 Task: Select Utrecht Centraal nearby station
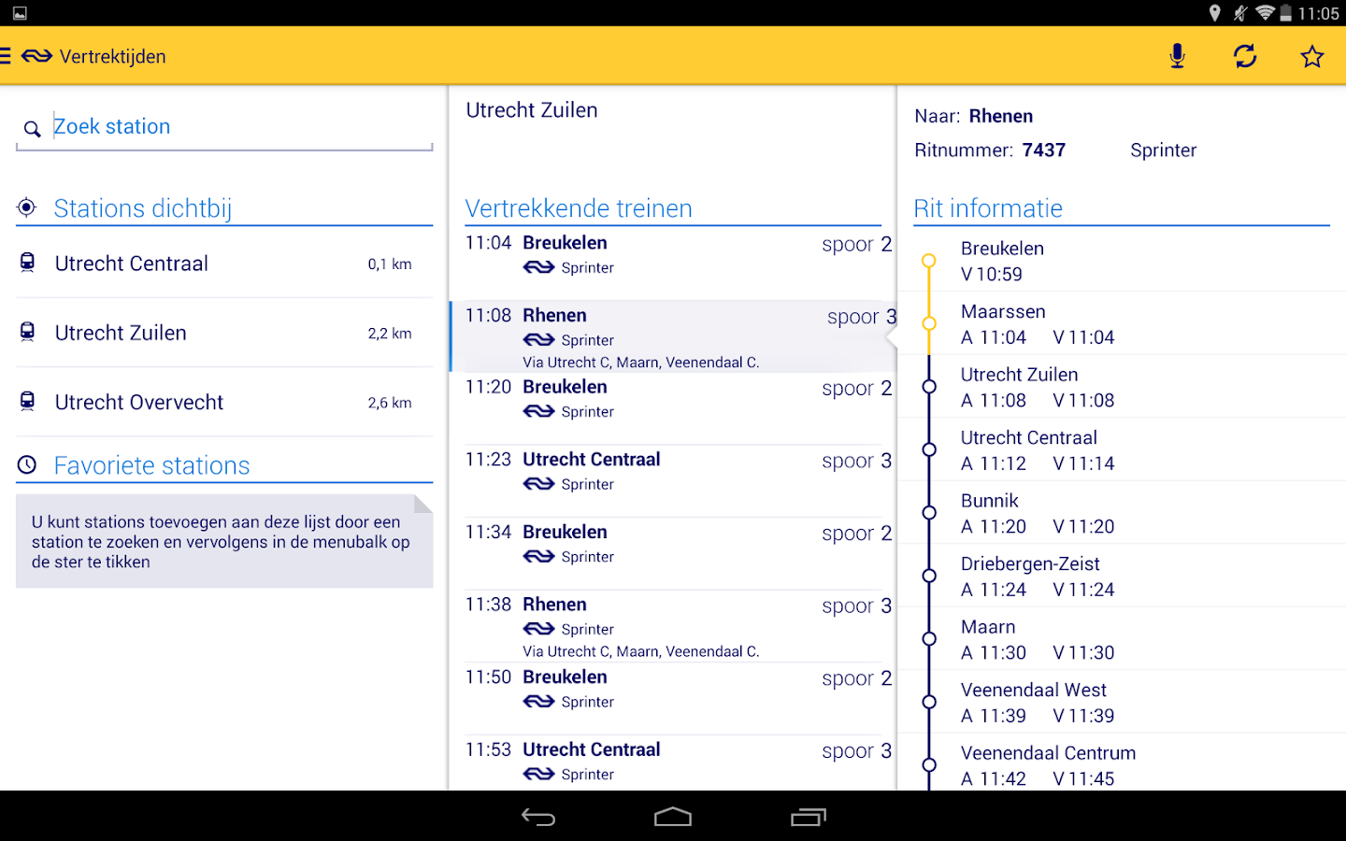pos(224,264)
